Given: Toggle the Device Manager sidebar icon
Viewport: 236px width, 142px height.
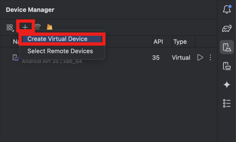Looking at the screenshot, I should pyautogui.click(x=227, y=47).
